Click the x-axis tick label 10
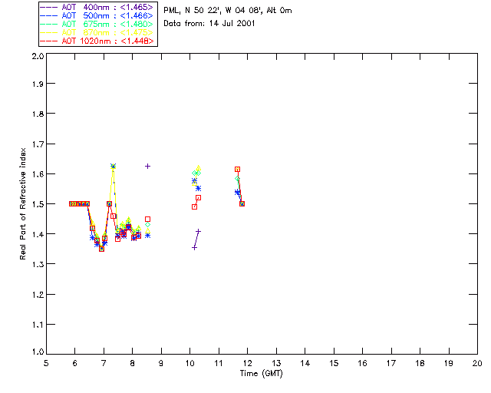491x393 pixels. 189,363
